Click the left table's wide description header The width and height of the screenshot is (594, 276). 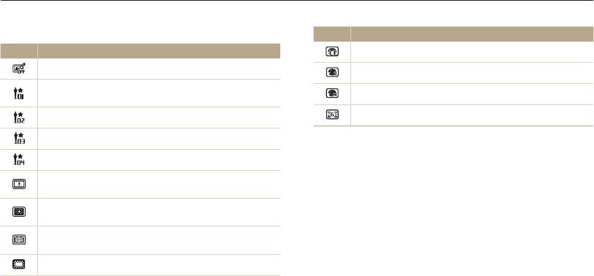point(159,50)
